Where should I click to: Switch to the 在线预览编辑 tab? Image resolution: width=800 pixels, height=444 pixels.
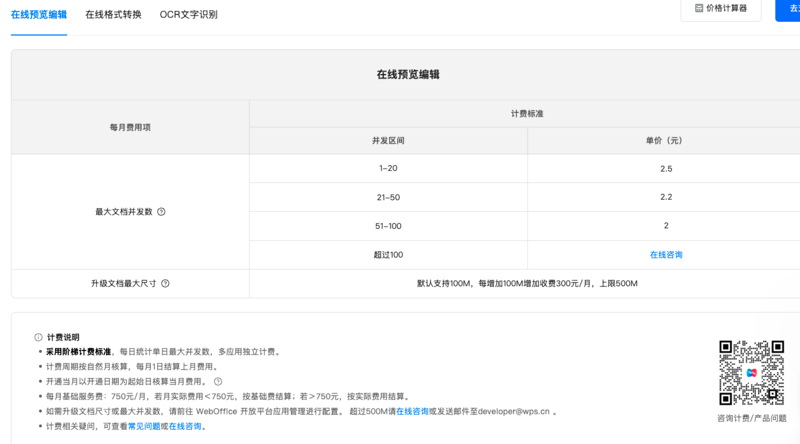(39, 15)
